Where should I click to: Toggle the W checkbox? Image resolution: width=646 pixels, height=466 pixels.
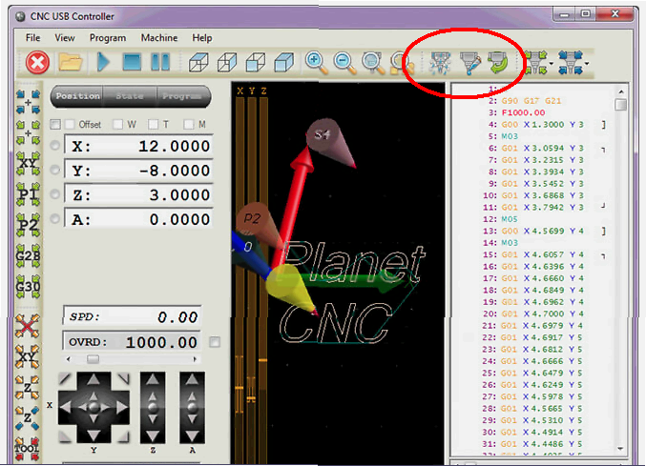point(117,124)
